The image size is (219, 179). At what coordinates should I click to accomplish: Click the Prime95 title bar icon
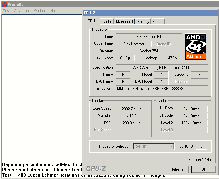pyautogui.click(x=5, y=4)
